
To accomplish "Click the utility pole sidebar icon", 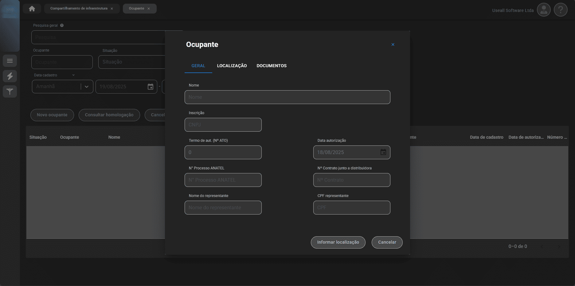I will [10, 91].
